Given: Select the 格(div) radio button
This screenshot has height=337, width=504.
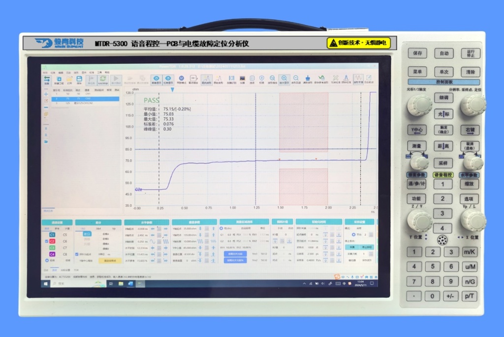Looking at the screenshot, I should 221,228.
